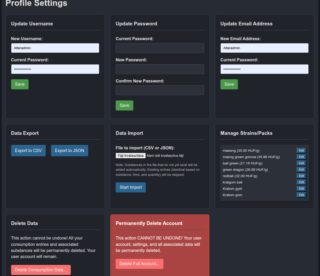The width and height of the screenshot is (320, 276).
Task: Edit the green dragon strain
Action: tap(301, 170)
